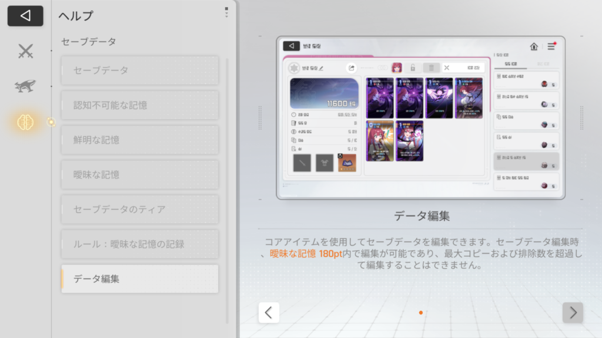Click the orange page indicator dot
This screenshot has width=602, height=338.
point(421,313)
